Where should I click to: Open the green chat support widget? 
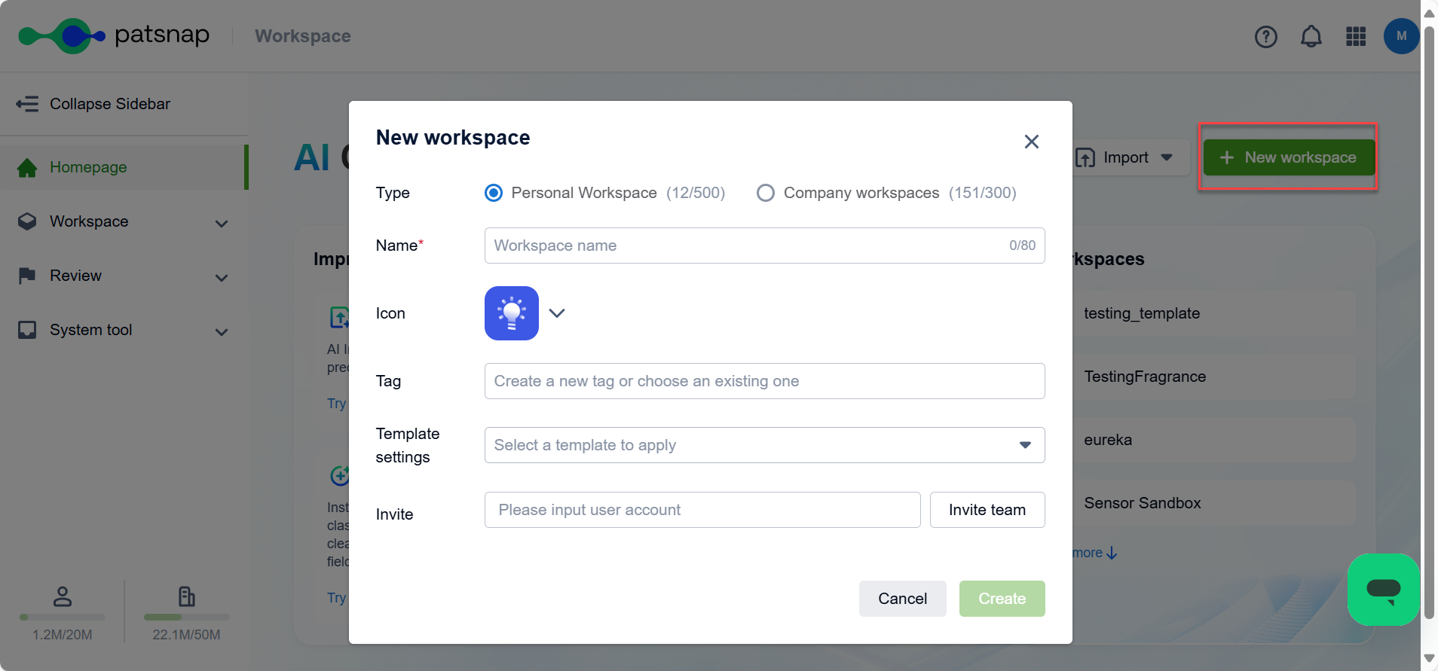[x=1383, y=590]
